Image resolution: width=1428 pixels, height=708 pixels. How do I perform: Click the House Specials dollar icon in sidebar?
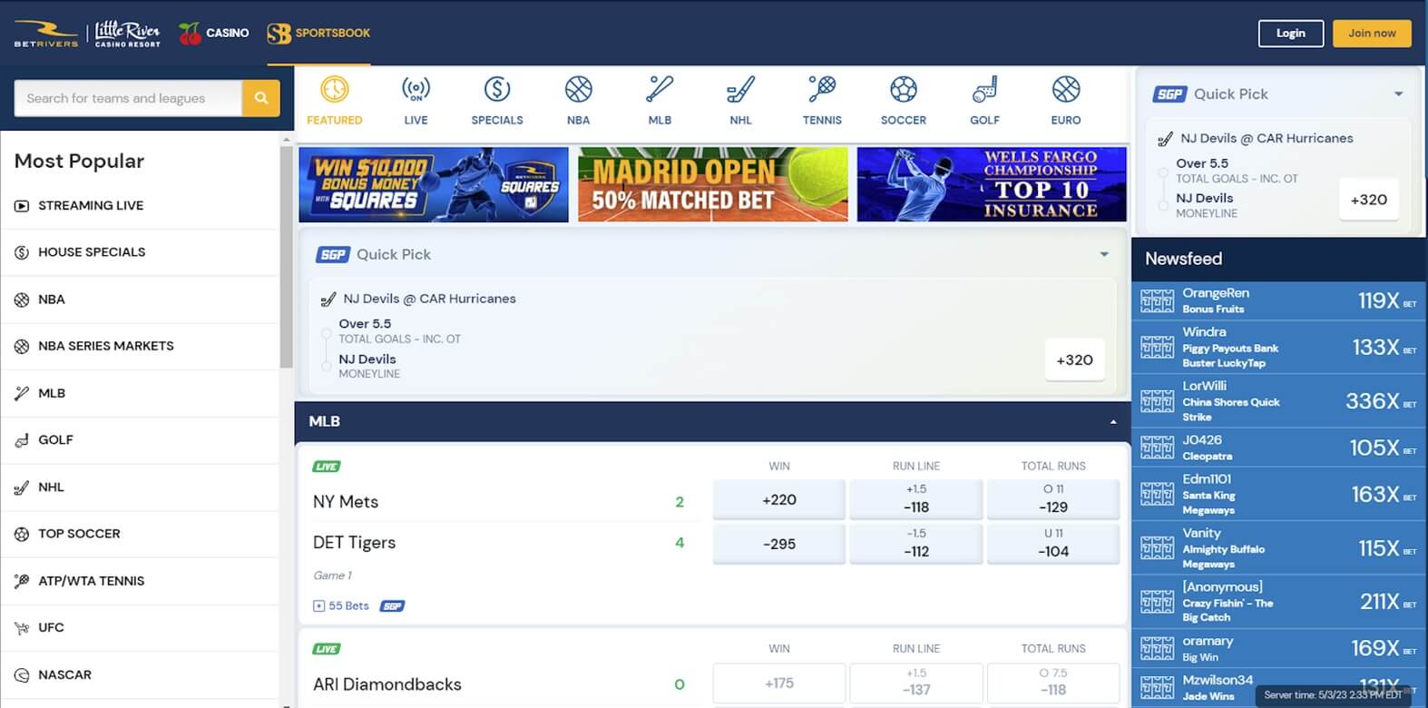[x=22, y=252]
